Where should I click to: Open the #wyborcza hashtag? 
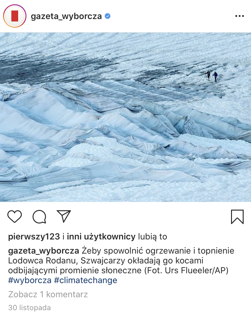30,280
